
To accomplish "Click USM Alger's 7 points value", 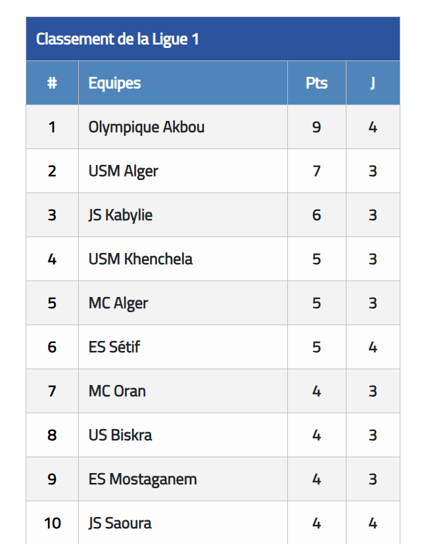I will click(x=317, y=171).
